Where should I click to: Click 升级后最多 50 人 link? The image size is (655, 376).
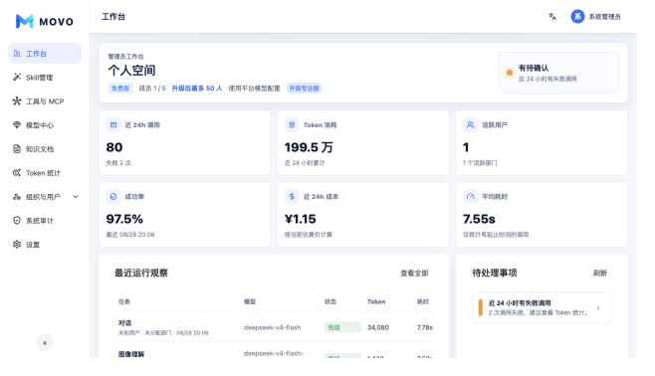[197, 89]
